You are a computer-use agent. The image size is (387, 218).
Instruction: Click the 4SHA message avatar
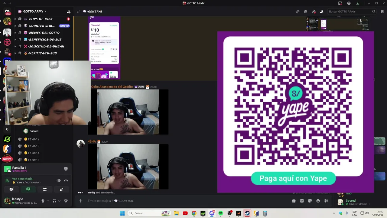pyautogui.click(x=80, y=144)
